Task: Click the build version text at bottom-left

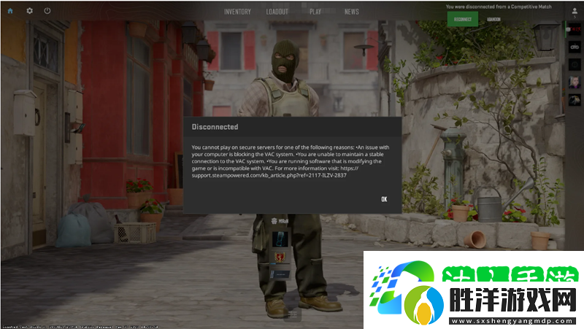Action: [x=80, y=327]
